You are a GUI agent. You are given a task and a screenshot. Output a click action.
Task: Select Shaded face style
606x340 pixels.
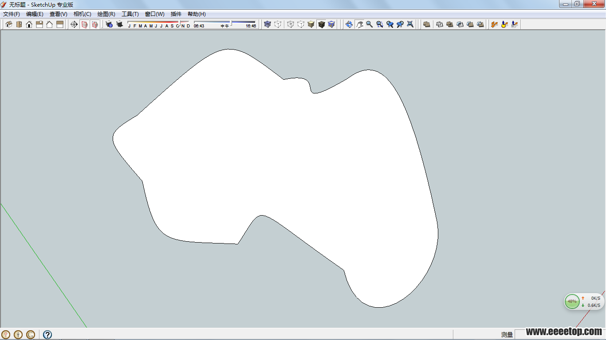tap(311, 24)
